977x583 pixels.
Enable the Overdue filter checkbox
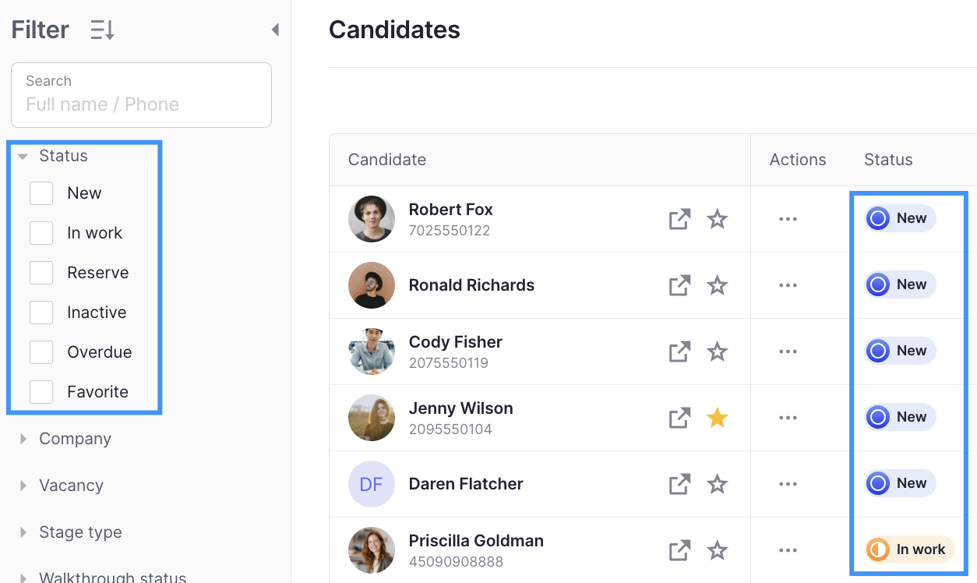coord(41,352)
